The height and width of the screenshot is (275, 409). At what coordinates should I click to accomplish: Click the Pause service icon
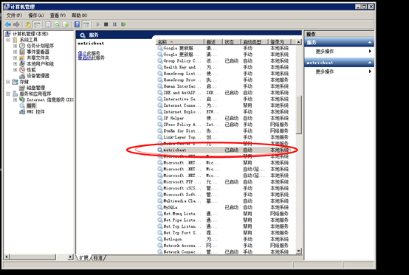click(114, 24)
